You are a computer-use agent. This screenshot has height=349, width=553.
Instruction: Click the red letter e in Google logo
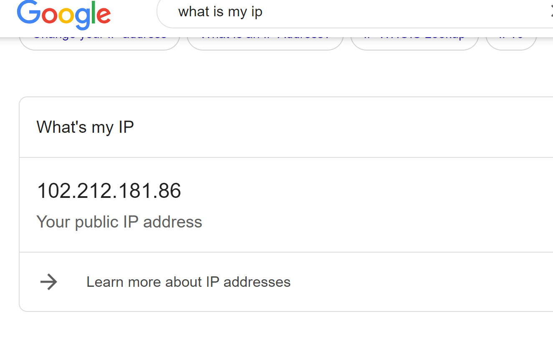[104, 16]
